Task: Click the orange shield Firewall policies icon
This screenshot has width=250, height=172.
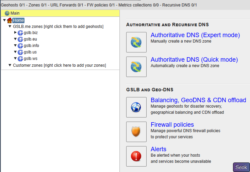Action: point(136,132)
